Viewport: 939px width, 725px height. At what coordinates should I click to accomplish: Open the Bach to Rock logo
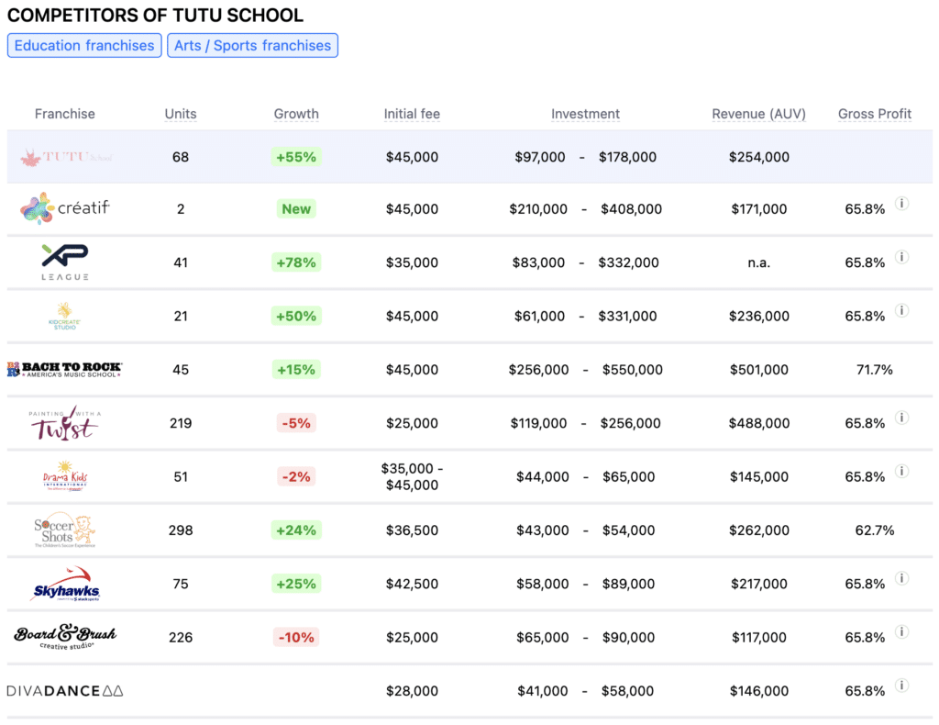(65, 370)
